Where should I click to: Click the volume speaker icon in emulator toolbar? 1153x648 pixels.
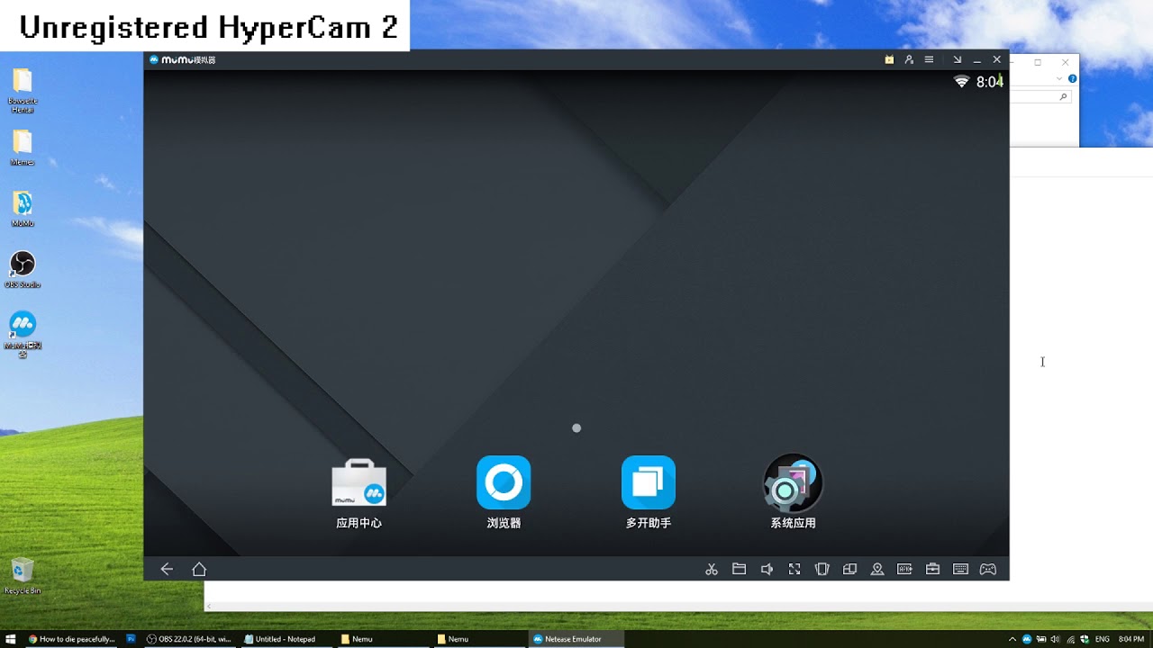[x=767, y=569]
